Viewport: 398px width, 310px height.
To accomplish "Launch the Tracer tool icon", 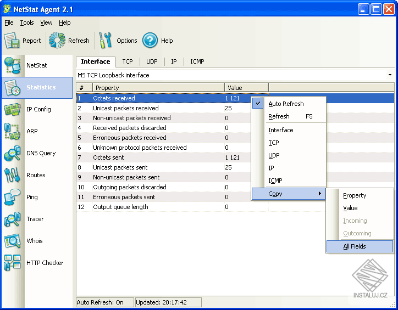I will pyautogui.click(x=13, y=219).
